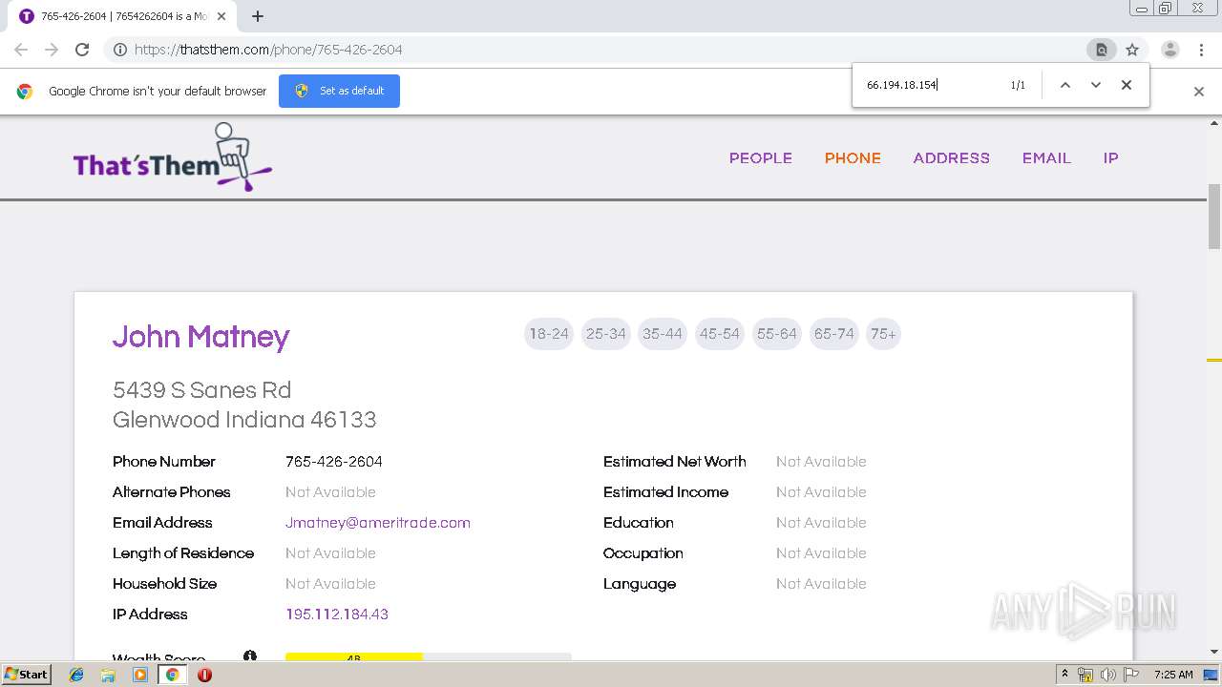
Task: Open the Windows Start menu
Action: click(x=27, y=675)
